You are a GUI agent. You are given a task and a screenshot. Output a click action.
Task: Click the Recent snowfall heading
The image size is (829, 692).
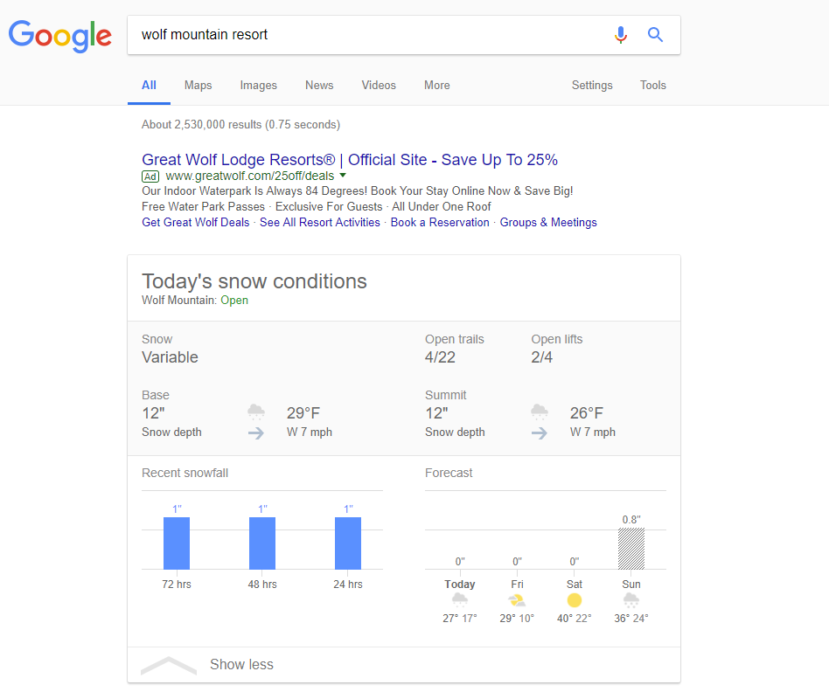coord(185,473)
